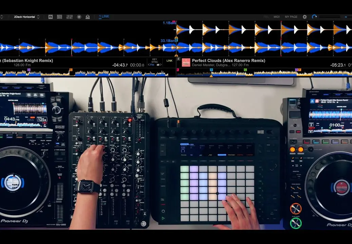Click the deck 2 playhead triangle on the overview
The image size is (352, 244).
click(x=211, y=76)
